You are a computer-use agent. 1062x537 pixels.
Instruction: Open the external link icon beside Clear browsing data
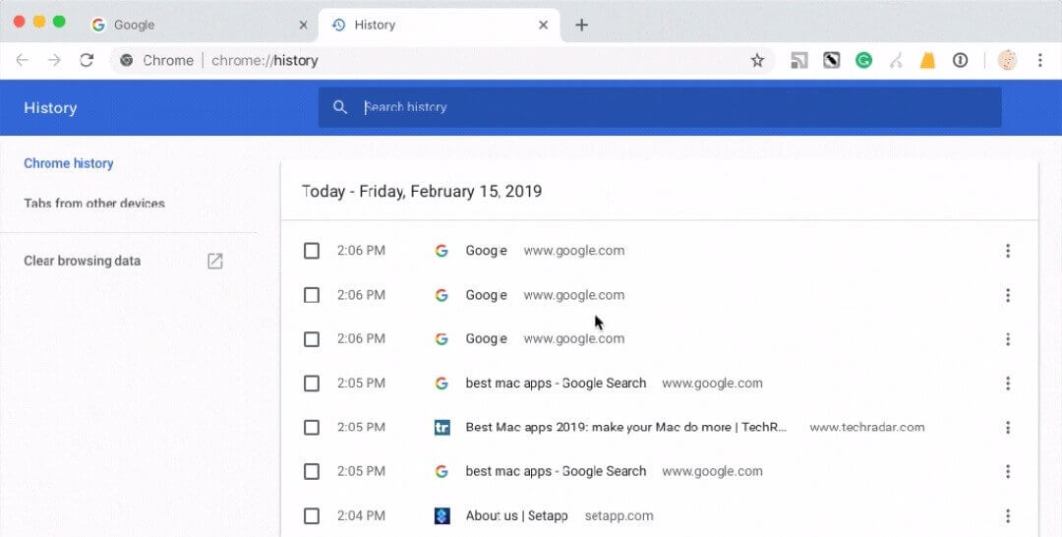click(x=214, y=261)
